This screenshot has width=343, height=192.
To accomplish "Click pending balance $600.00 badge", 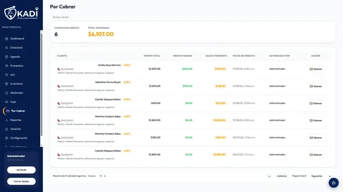I will (220, 69).
